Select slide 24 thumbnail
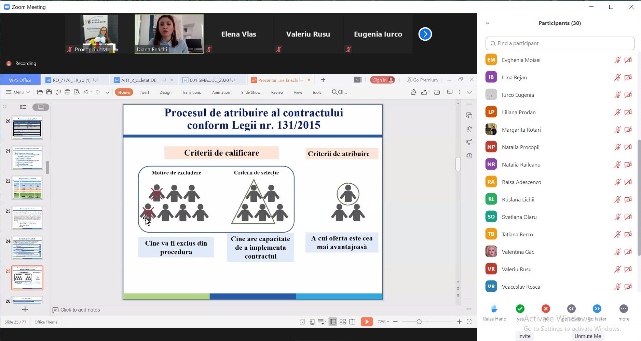The height and width of the screenshot is (341, 641). click(27, 248)
